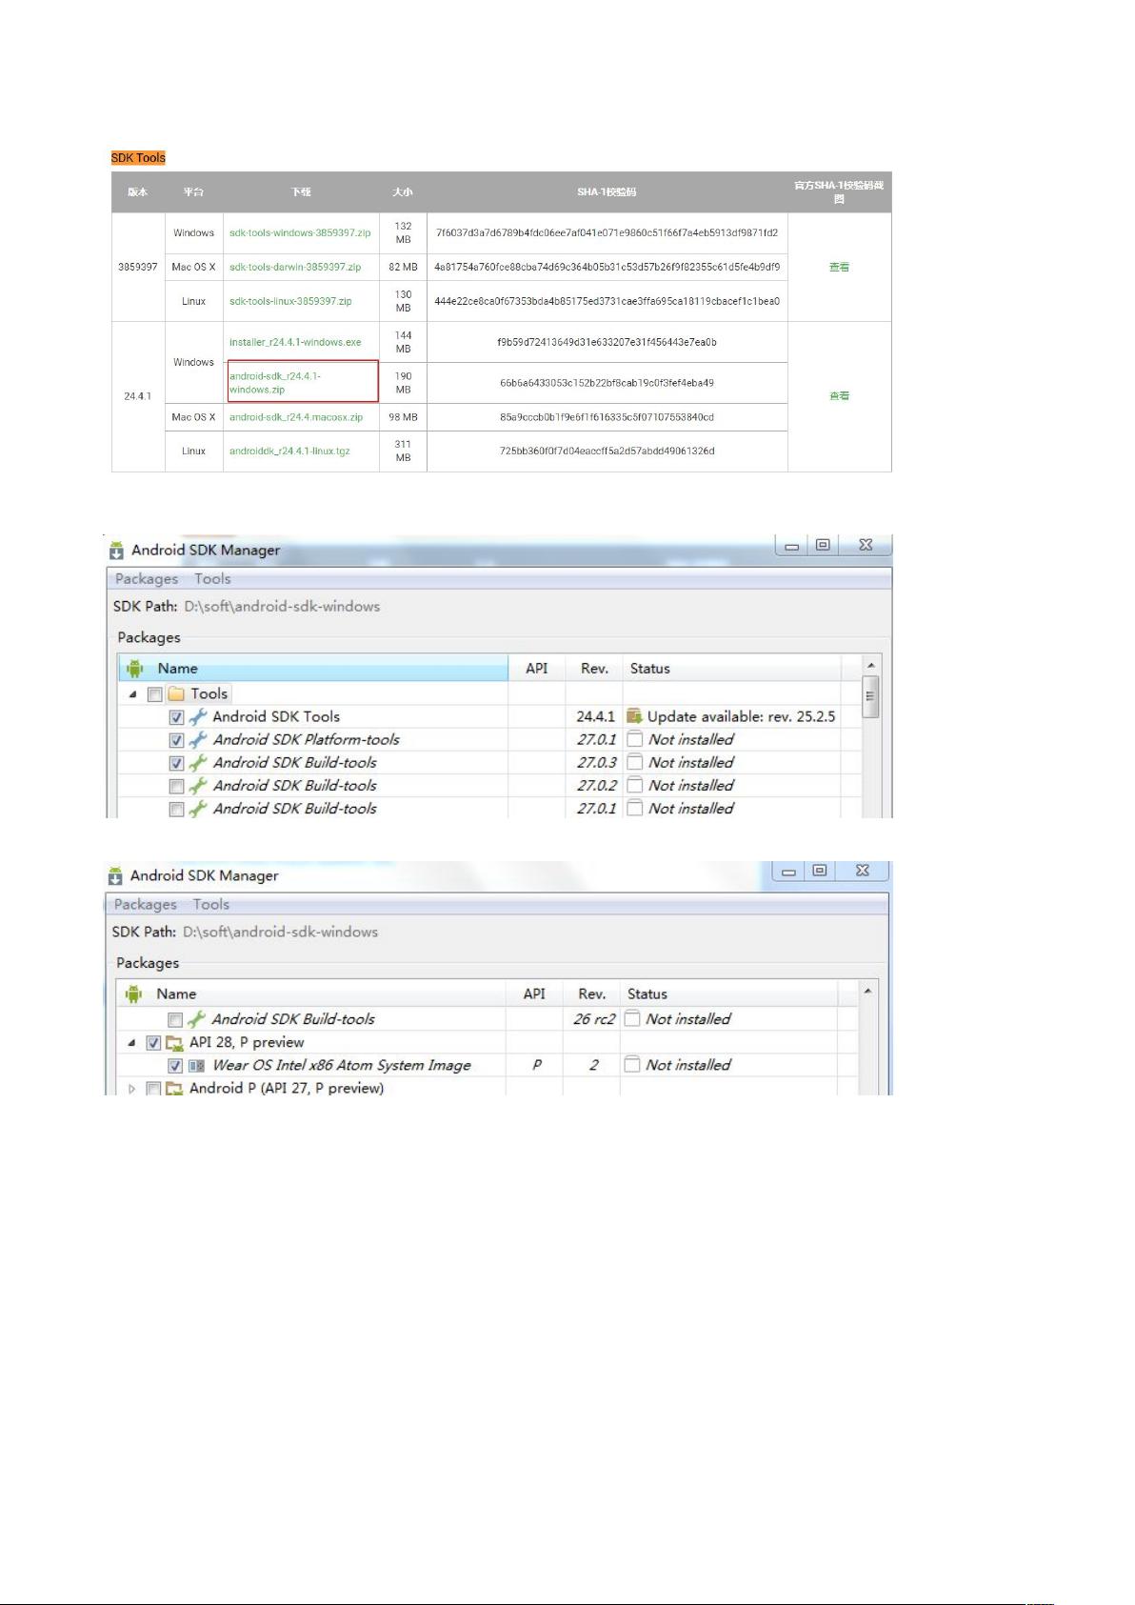Sort by the Name column in upper SDK Manager
Viewport: 1135px width, 1605px height.
pyautogui.click(x=313, y=669)
